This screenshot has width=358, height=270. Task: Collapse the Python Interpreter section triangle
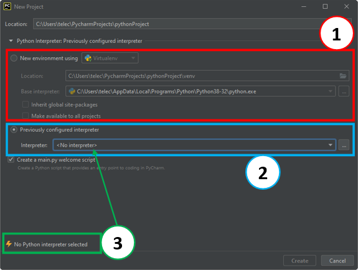[x=11, y=41]
